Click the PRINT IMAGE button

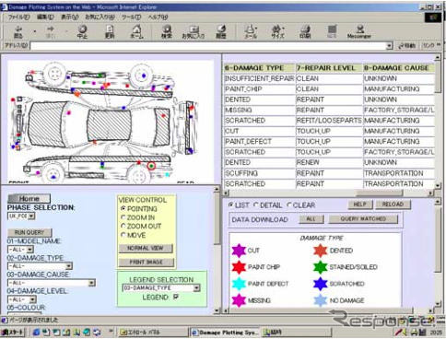(147, 263)
